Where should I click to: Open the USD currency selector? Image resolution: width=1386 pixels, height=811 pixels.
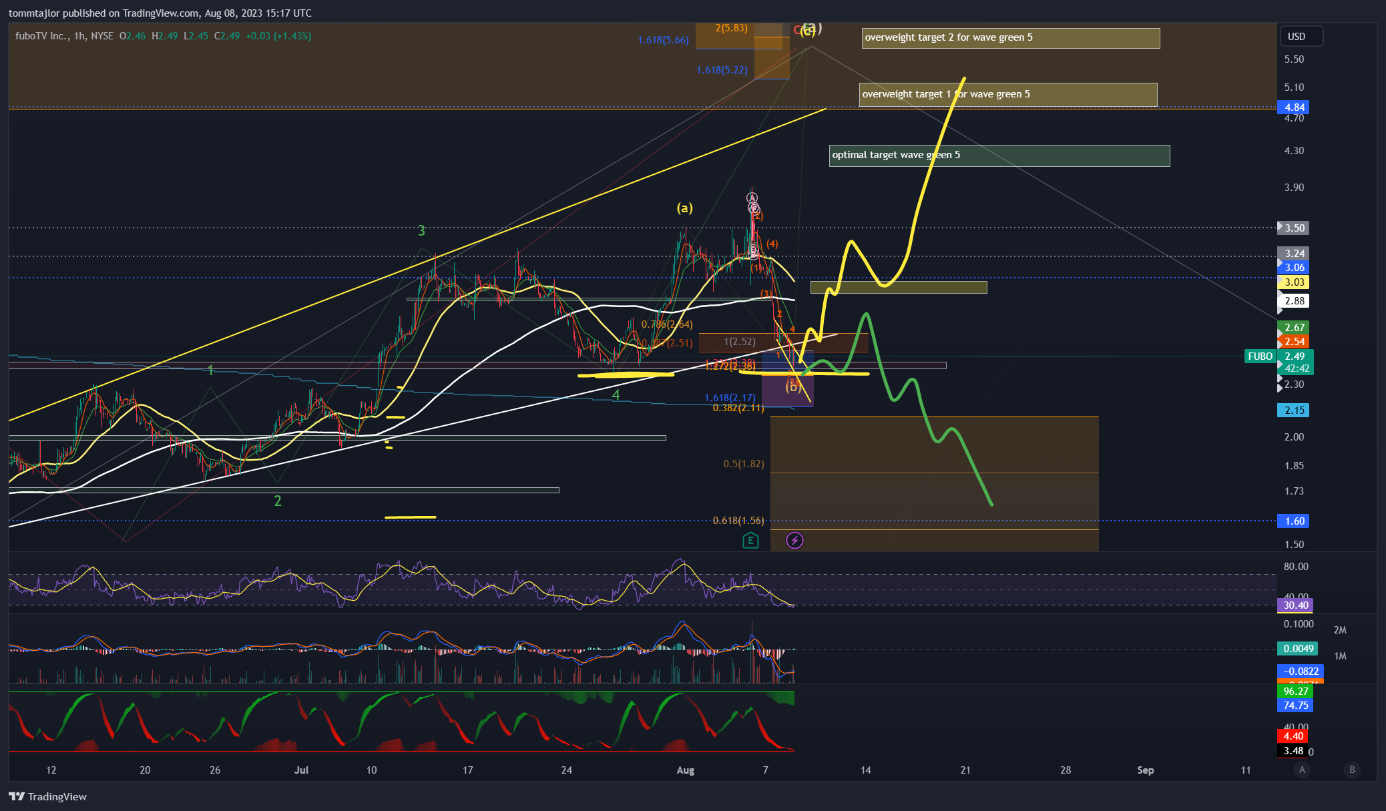pyautogui.click(x=1301, y=37)
